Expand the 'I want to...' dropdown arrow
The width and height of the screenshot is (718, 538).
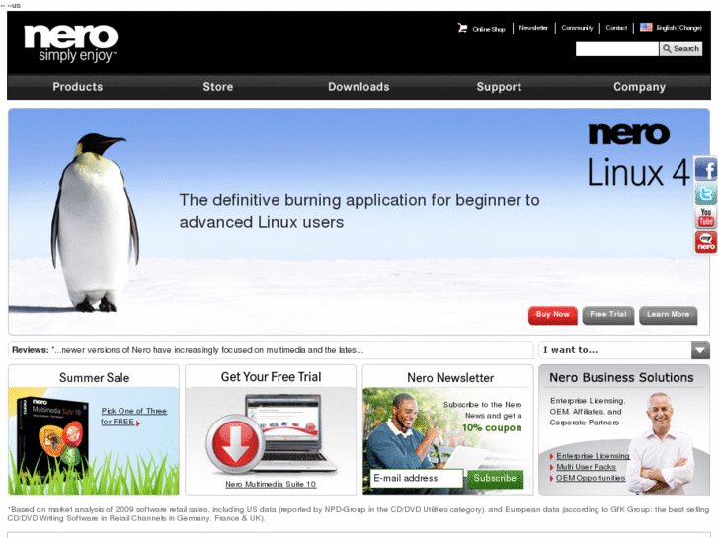(x=700, y=350)
